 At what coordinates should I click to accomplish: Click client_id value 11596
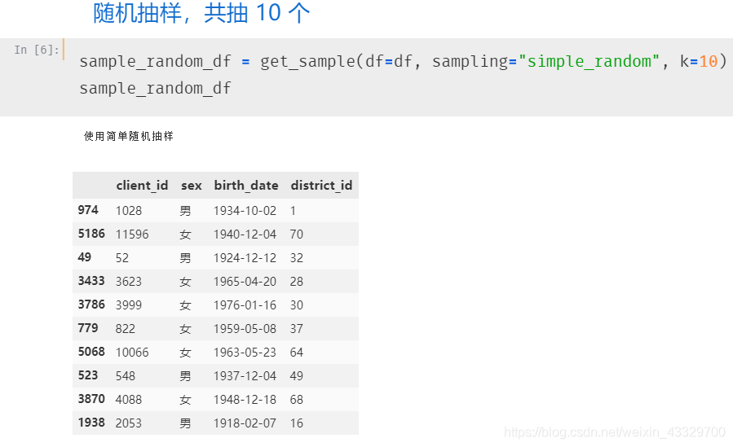click(132, 234)
